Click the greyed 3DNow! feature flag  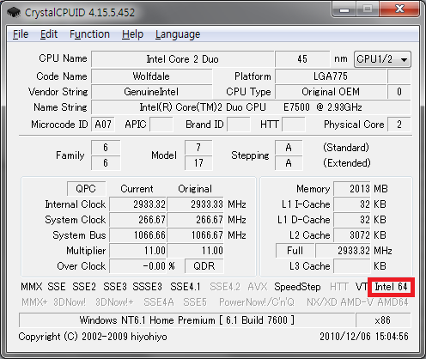(x=70, y=302)
